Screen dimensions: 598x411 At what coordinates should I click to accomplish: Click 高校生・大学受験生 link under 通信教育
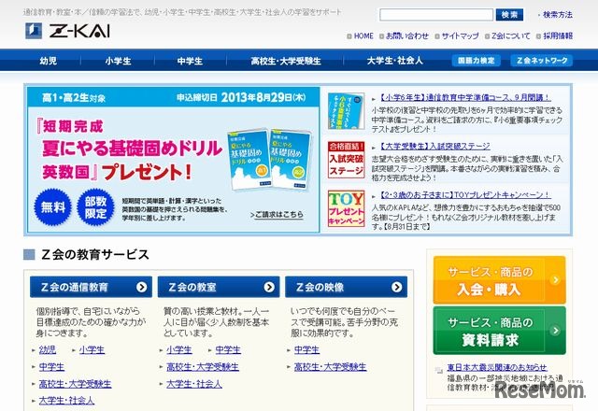pyautogui.click(x=75, y=384)
